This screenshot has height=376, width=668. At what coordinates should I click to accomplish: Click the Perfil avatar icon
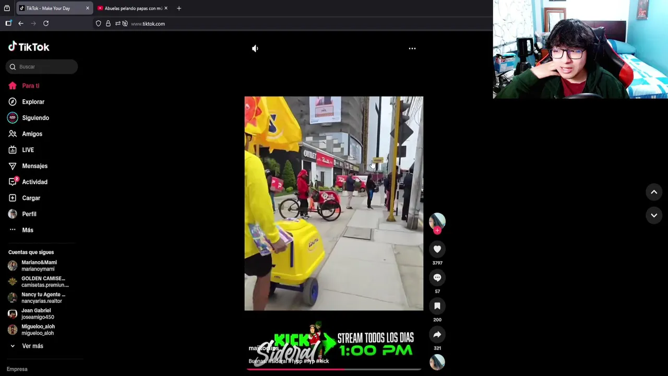click(x=13, y=214)
